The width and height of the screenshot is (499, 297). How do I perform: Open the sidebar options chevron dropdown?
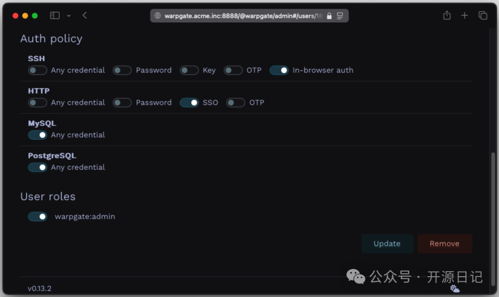pyautogui.click(x=69, y=16)
